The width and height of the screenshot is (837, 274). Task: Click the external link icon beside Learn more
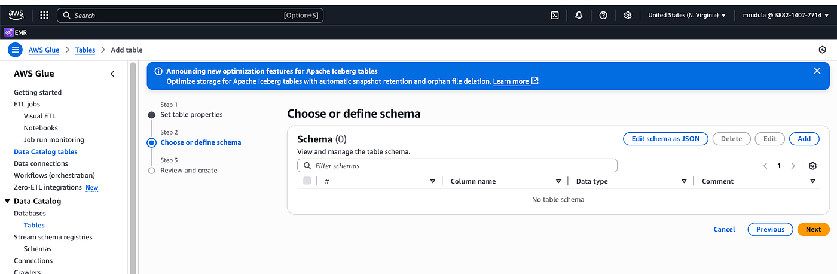[535, 81]
